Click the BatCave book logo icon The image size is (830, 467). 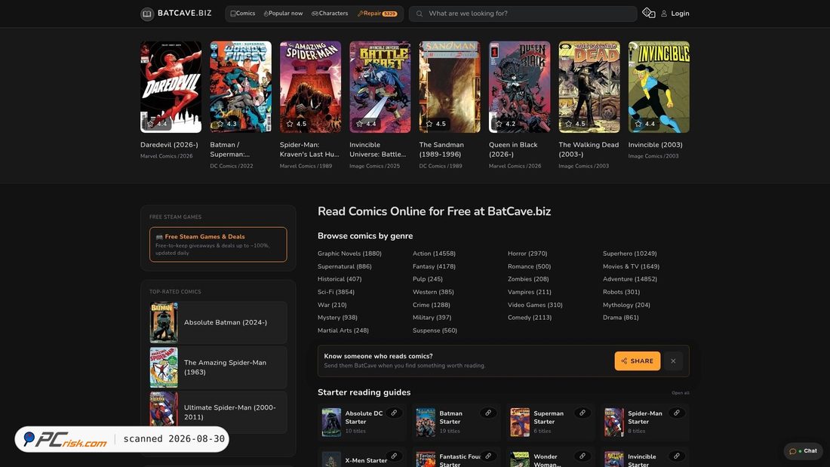coord(147,14)
